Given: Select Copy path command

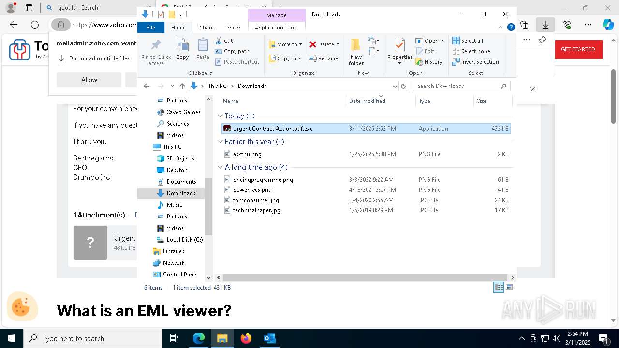Looking at the screenshot, I should coord(232,51).
